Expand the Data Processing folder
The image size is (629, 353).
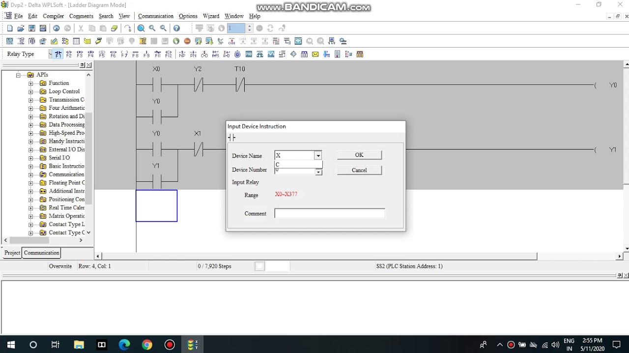(30, 125)
